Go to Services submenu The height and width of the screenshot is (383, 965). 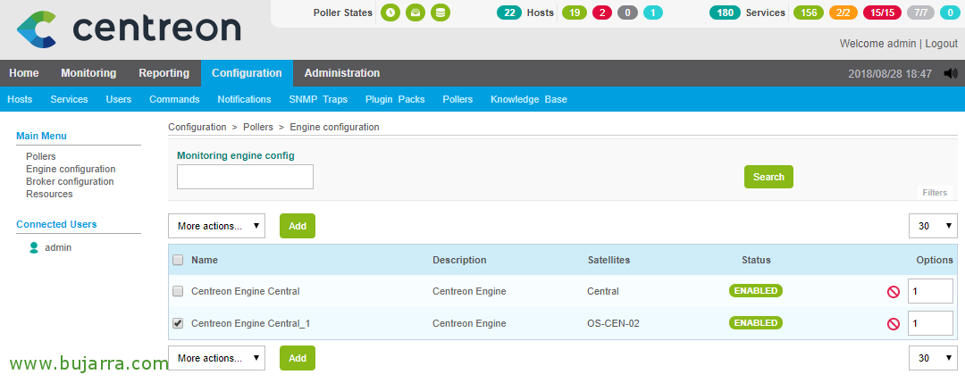69,99
